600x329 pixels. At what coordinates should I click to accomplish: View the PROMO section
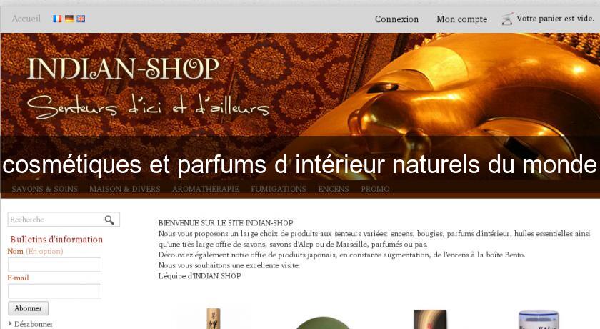coord(375,189)
